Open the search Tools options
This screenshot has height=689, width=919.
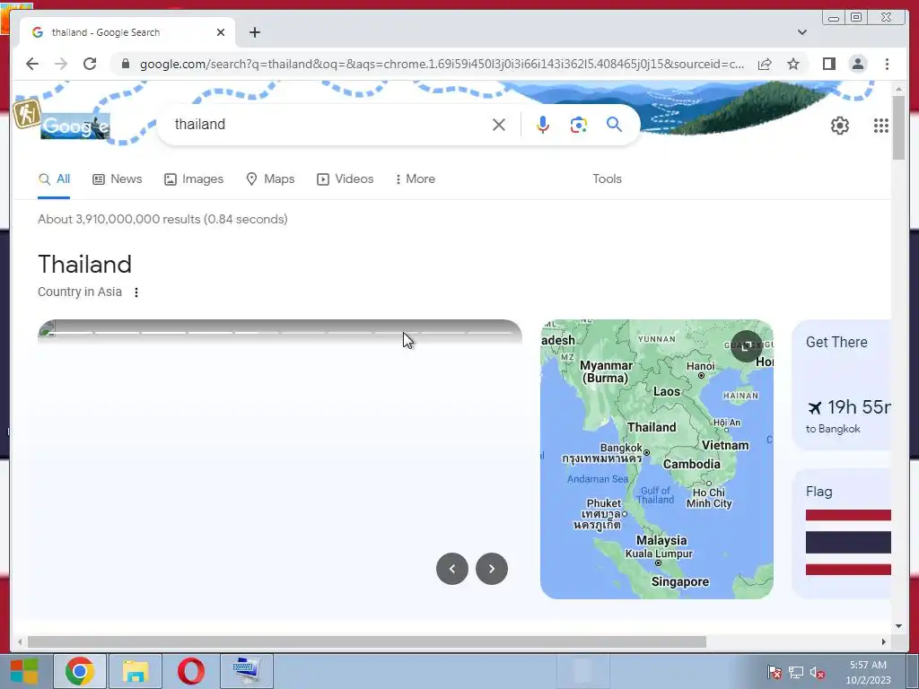607,179
